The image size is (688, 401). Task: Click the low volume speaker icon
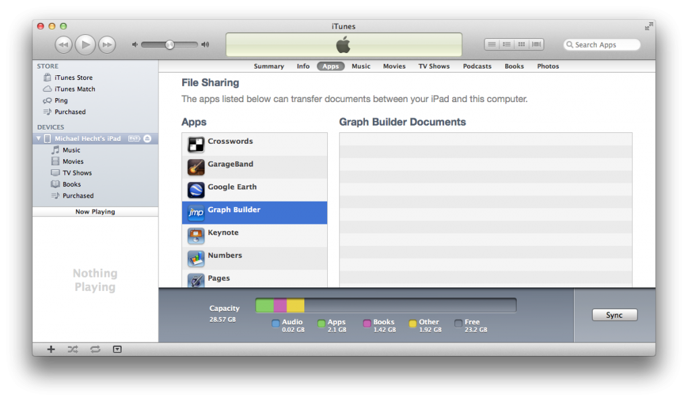click(x=134, y=44)
